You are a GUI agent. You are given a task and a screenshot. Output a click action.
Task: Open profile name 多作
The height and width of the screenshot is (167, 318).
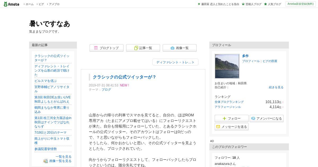pyautogui.click(x=245, y=56)
